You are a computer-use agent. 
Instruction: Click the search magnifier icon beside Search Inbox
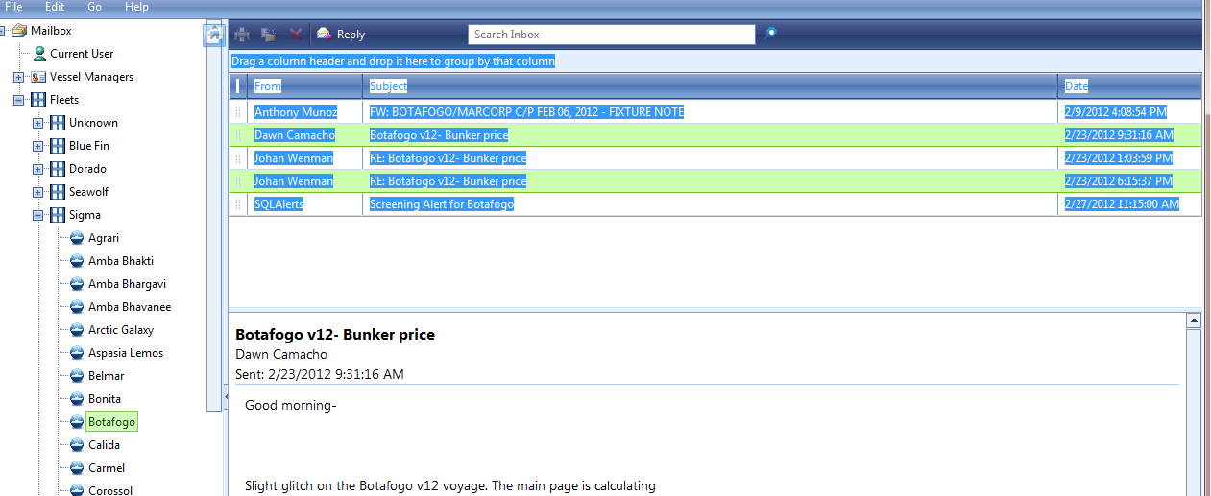click(x=770, y=33)
